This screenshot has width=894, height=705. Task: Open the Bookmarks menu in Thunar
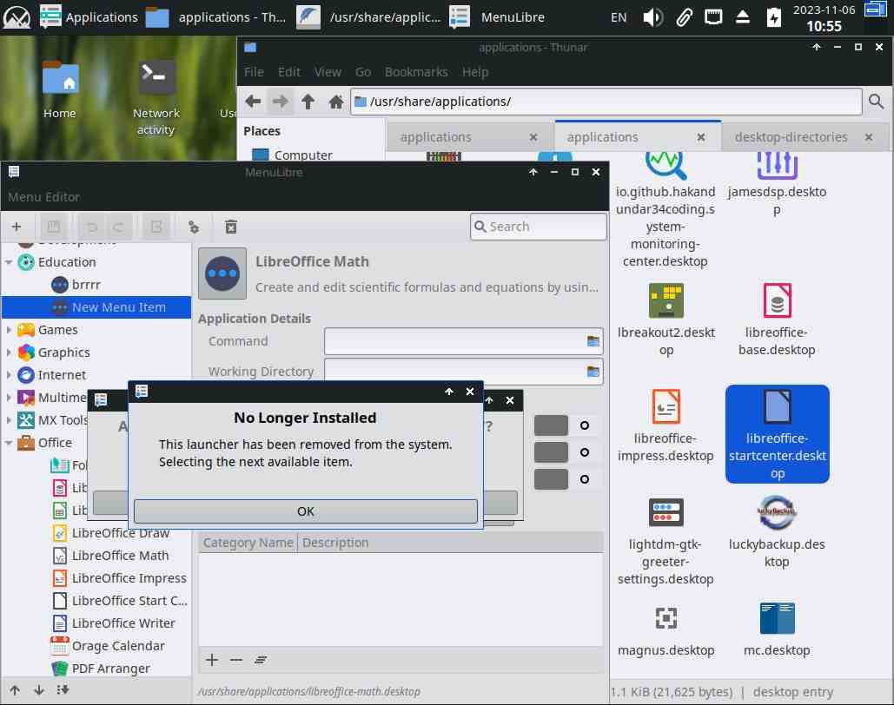tap(416, 72)
